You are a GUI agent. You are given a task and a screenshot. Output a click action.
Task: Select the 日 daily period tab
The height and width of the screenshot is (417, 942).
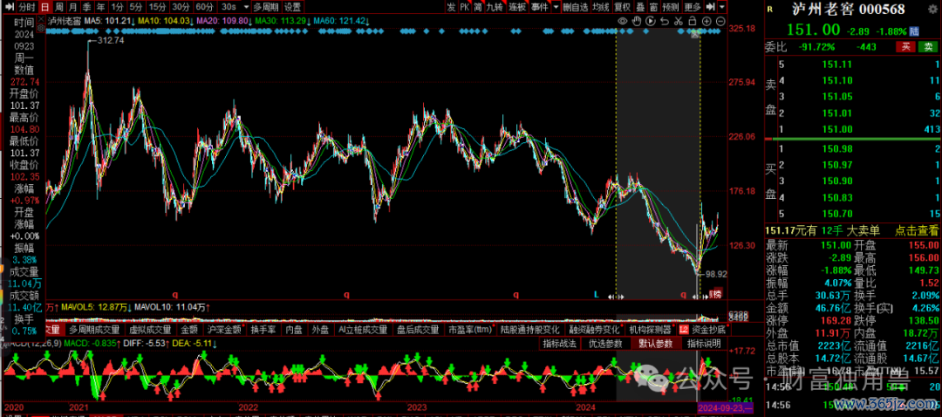click(45, 7)
